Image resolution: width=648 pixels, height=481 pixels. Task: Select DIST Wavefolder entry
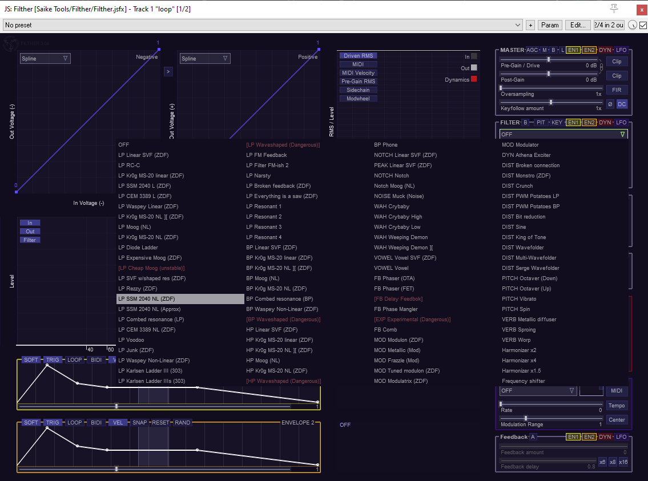[523, 248]
